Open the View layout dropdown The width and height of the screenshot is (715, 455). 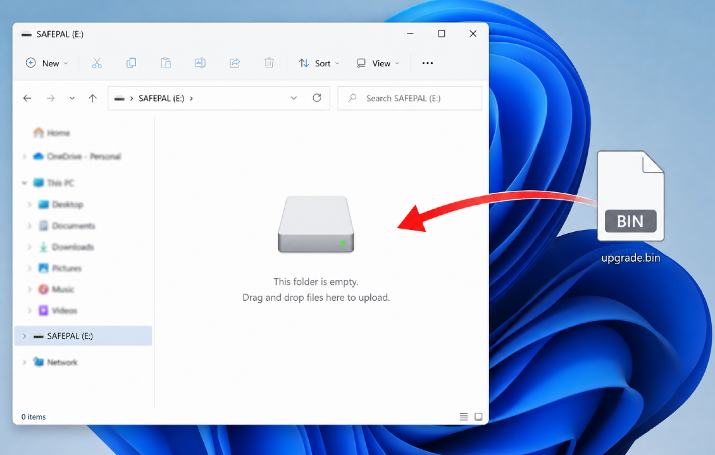pos(378,63)
